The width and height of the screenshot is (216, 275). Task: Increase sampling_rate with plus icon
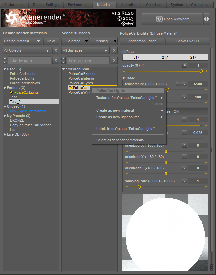tap(206, 187)
